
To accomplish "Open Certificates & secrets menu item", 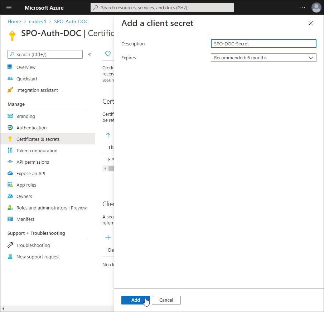I will tap(38, 139).
